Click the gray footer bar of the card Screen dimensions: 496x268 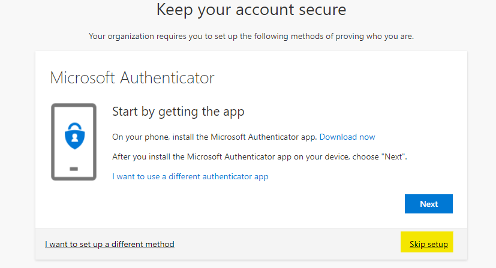251,244
